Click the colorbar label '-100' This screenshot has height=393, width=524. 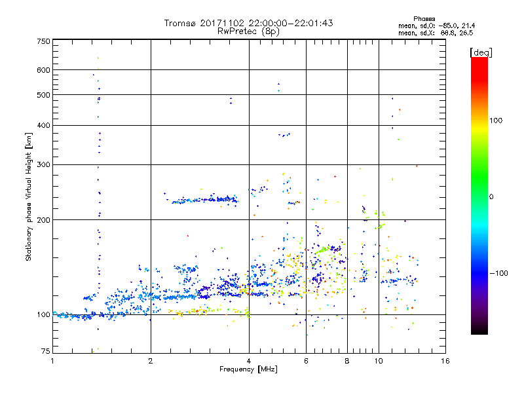pos(498,273)
